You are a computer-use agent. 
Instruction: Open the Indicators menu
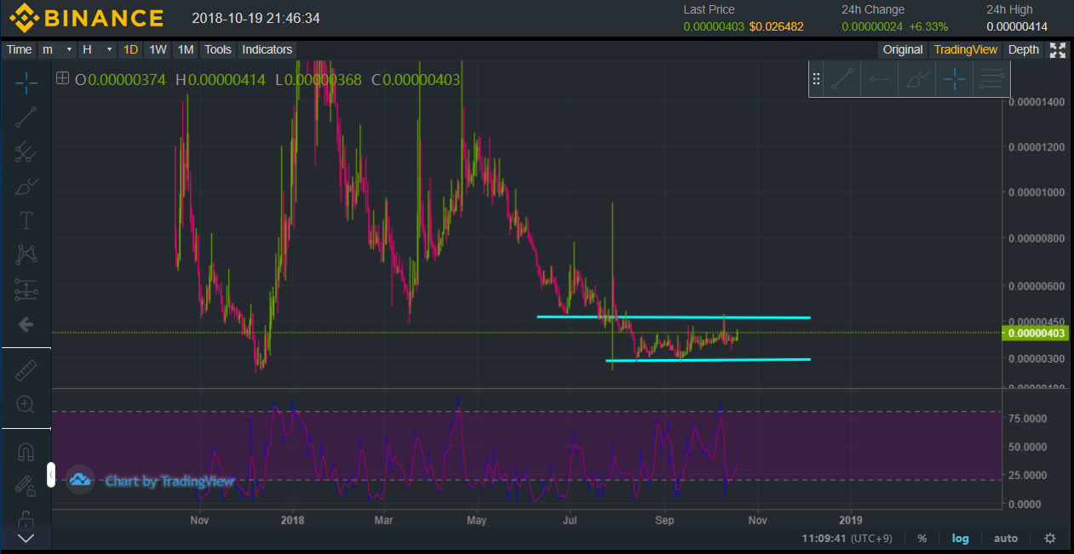267,49
